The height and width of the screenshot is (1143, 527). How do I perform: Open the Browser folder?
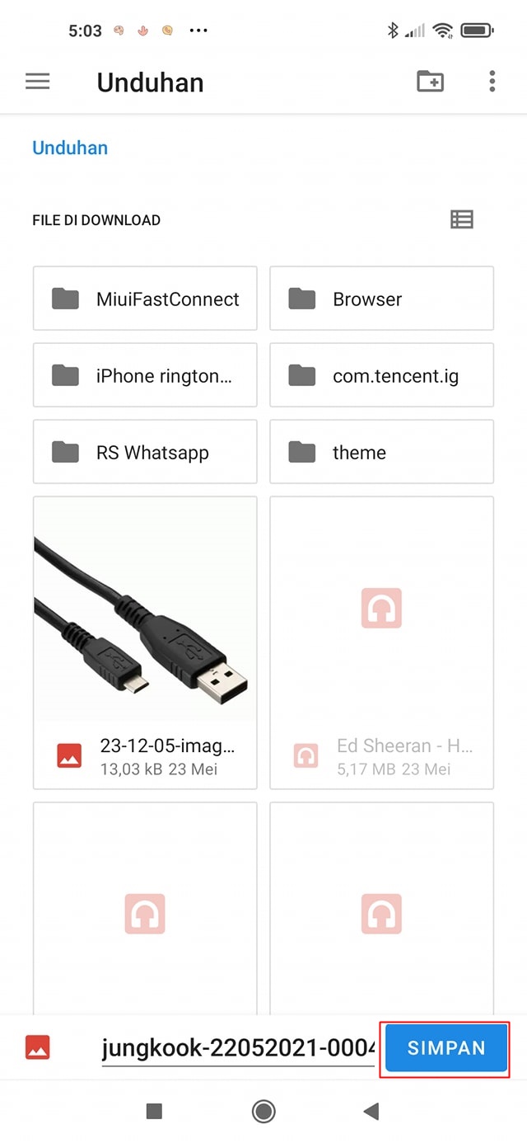[381, 299]
